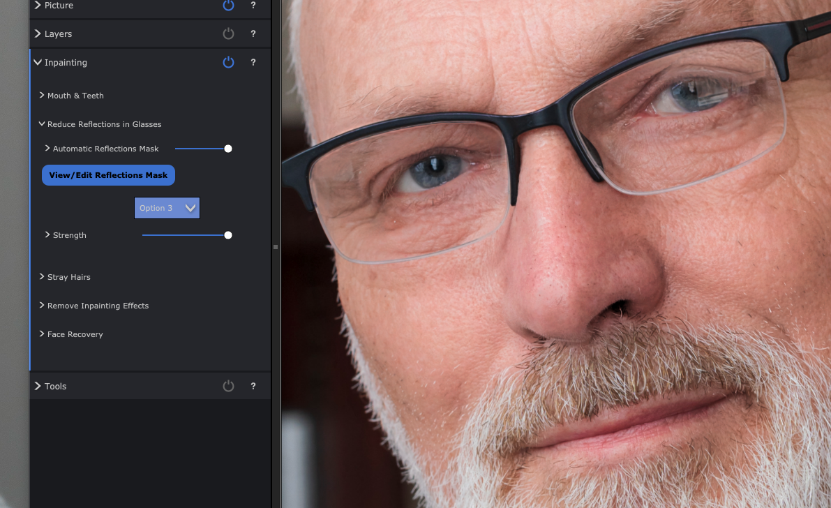Click the Remove Inpainting Effects label
Viewport: 831px width, 508px height.
(x=98, y=306)
